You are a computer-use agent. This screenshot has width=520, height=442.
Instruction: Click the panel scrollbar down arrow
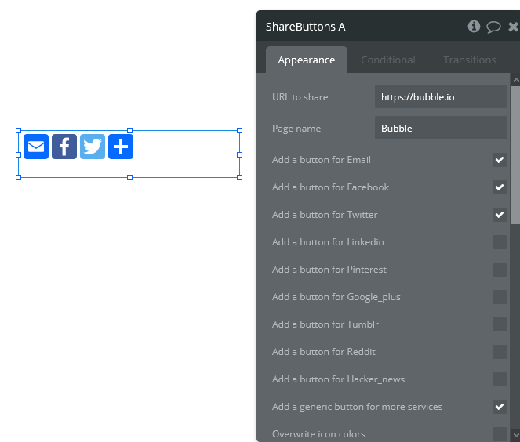(516, 434)
